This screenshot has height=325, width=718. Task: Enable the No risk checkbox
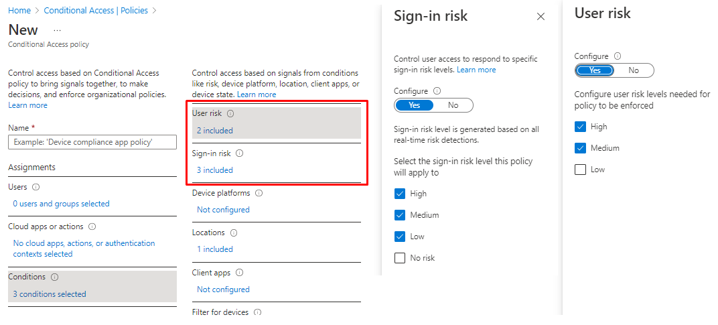(x=401, y=258)
